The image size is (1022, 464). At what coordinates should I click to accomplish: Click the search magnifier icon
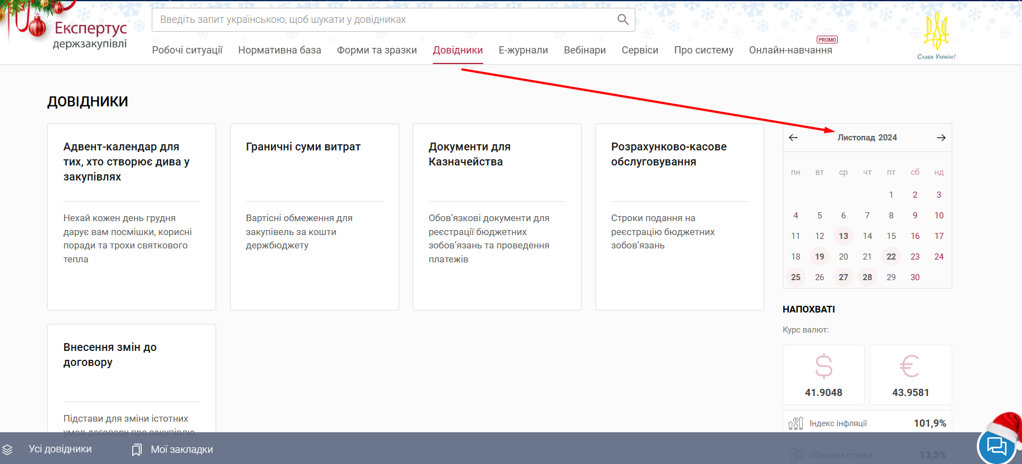(623, 20)
